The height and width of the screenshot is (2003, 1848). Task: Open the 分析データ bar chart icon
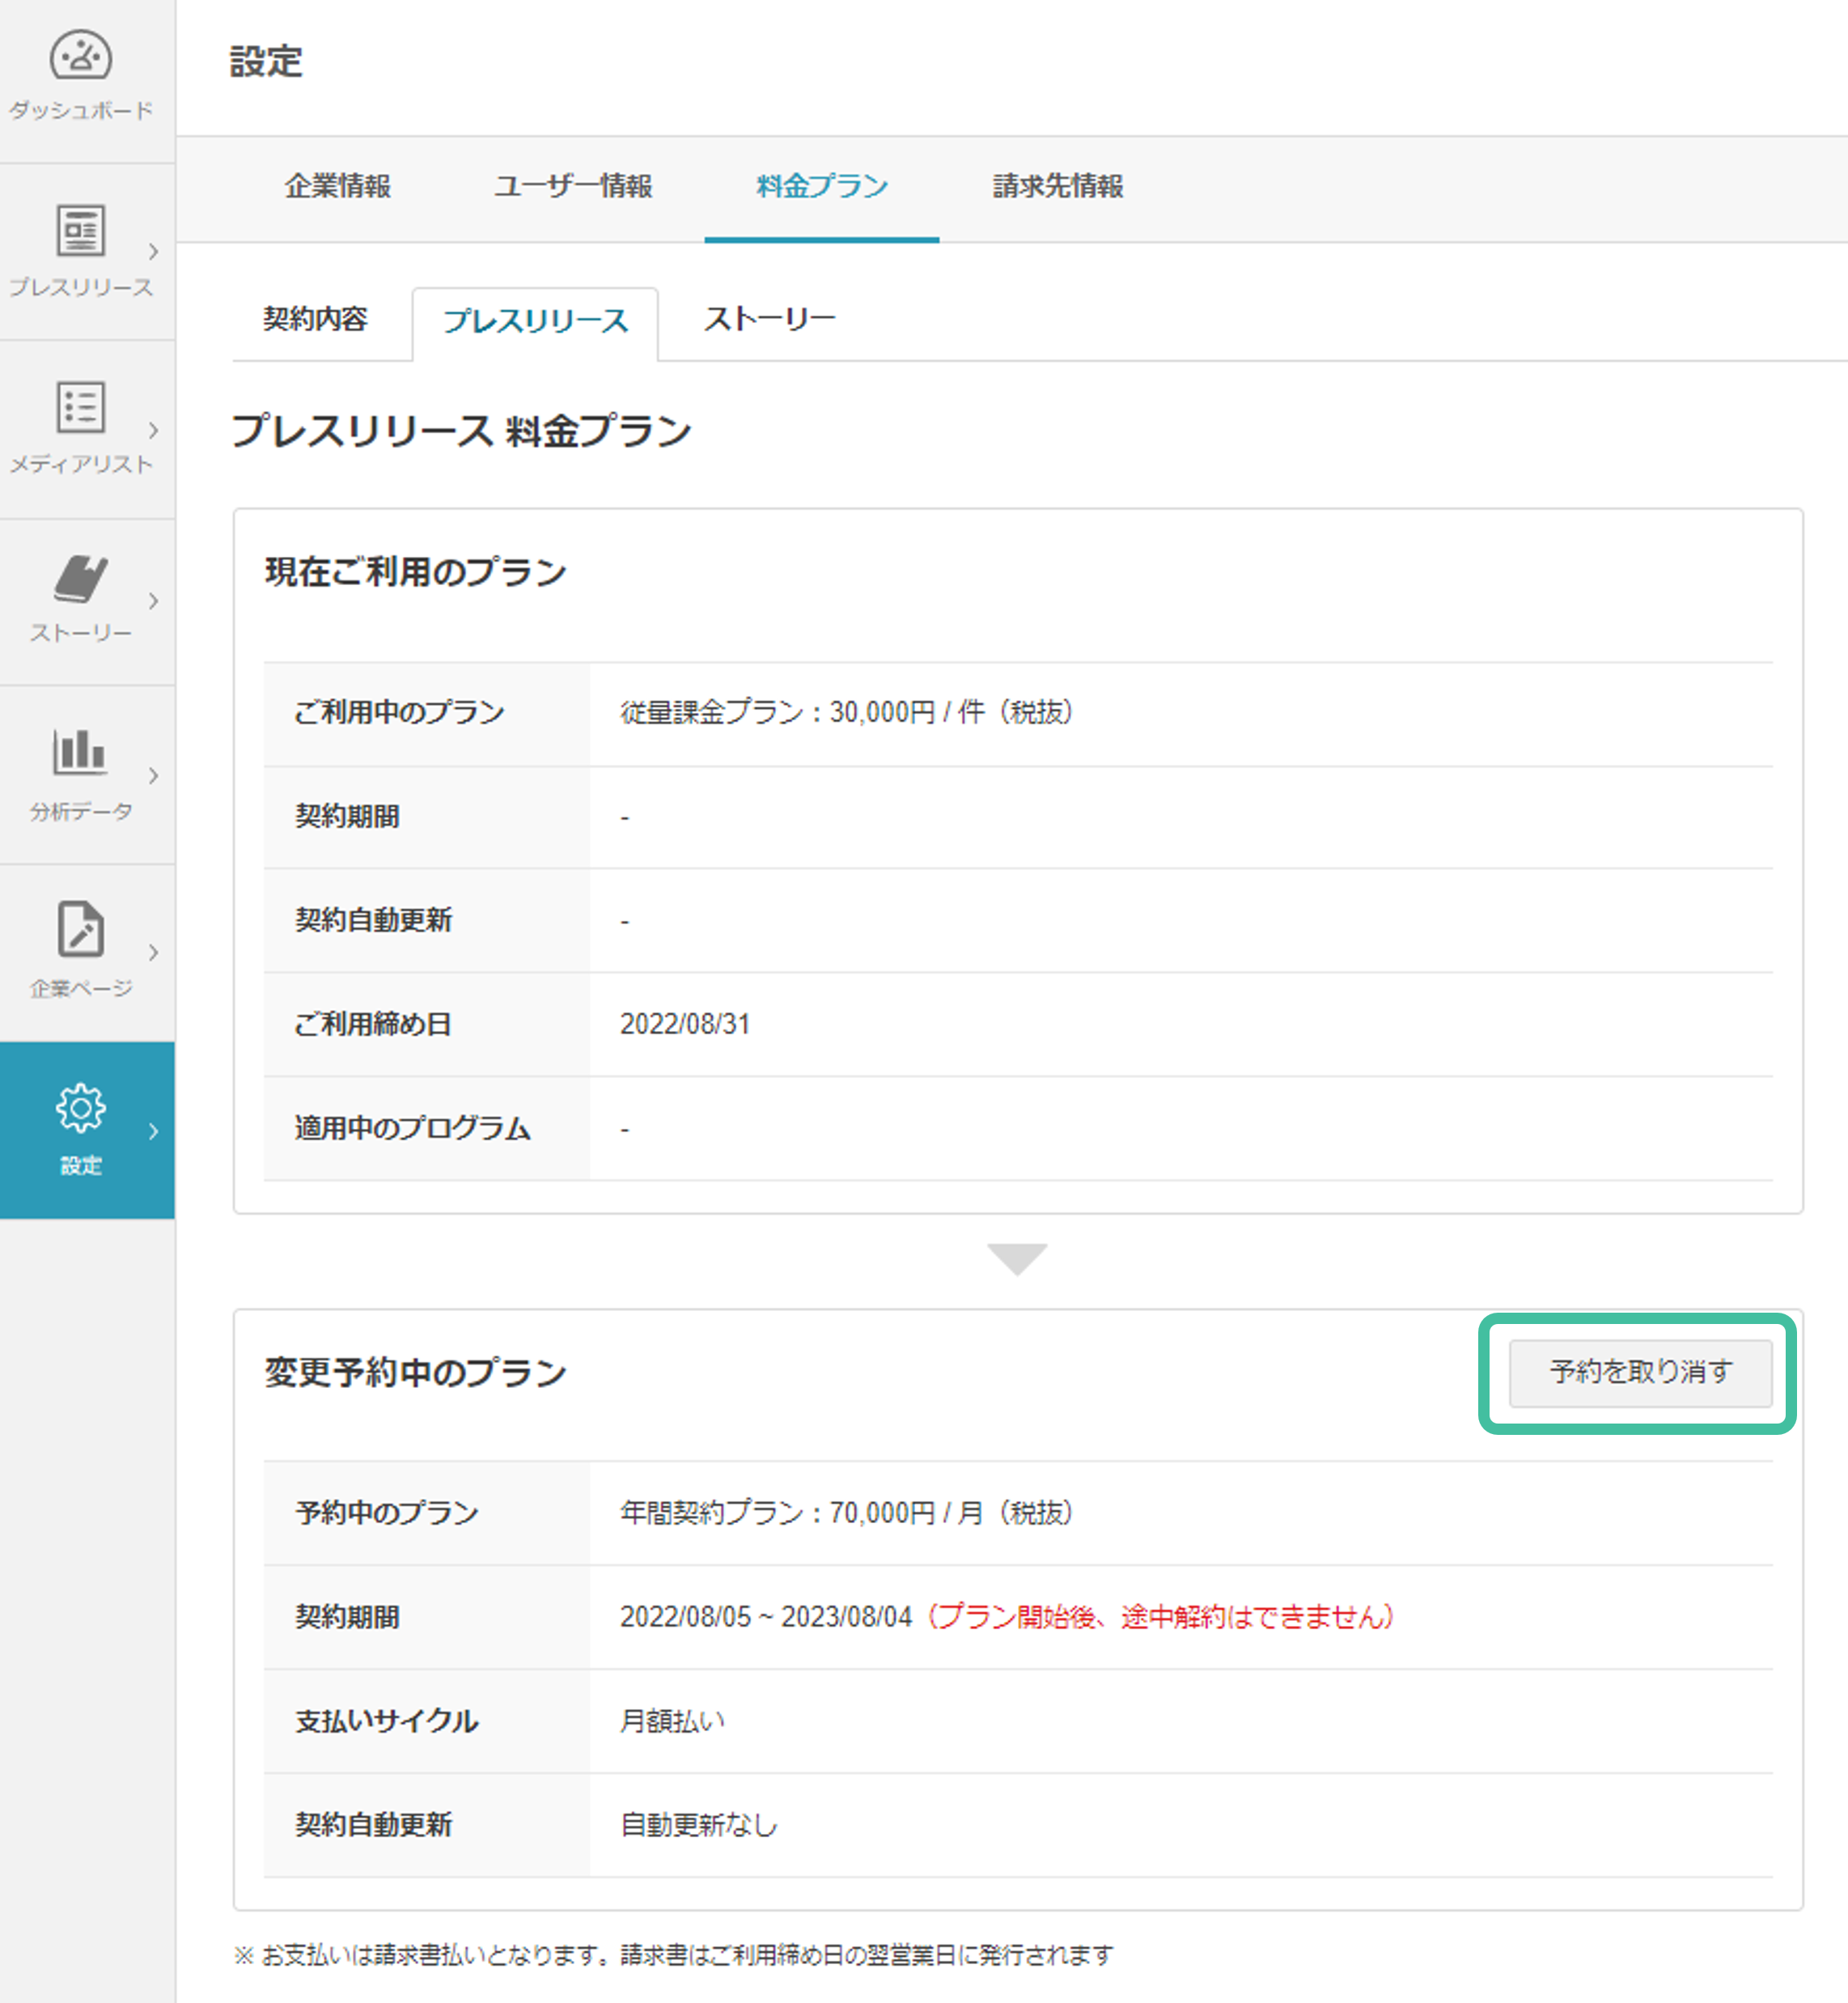pos(80,751)
